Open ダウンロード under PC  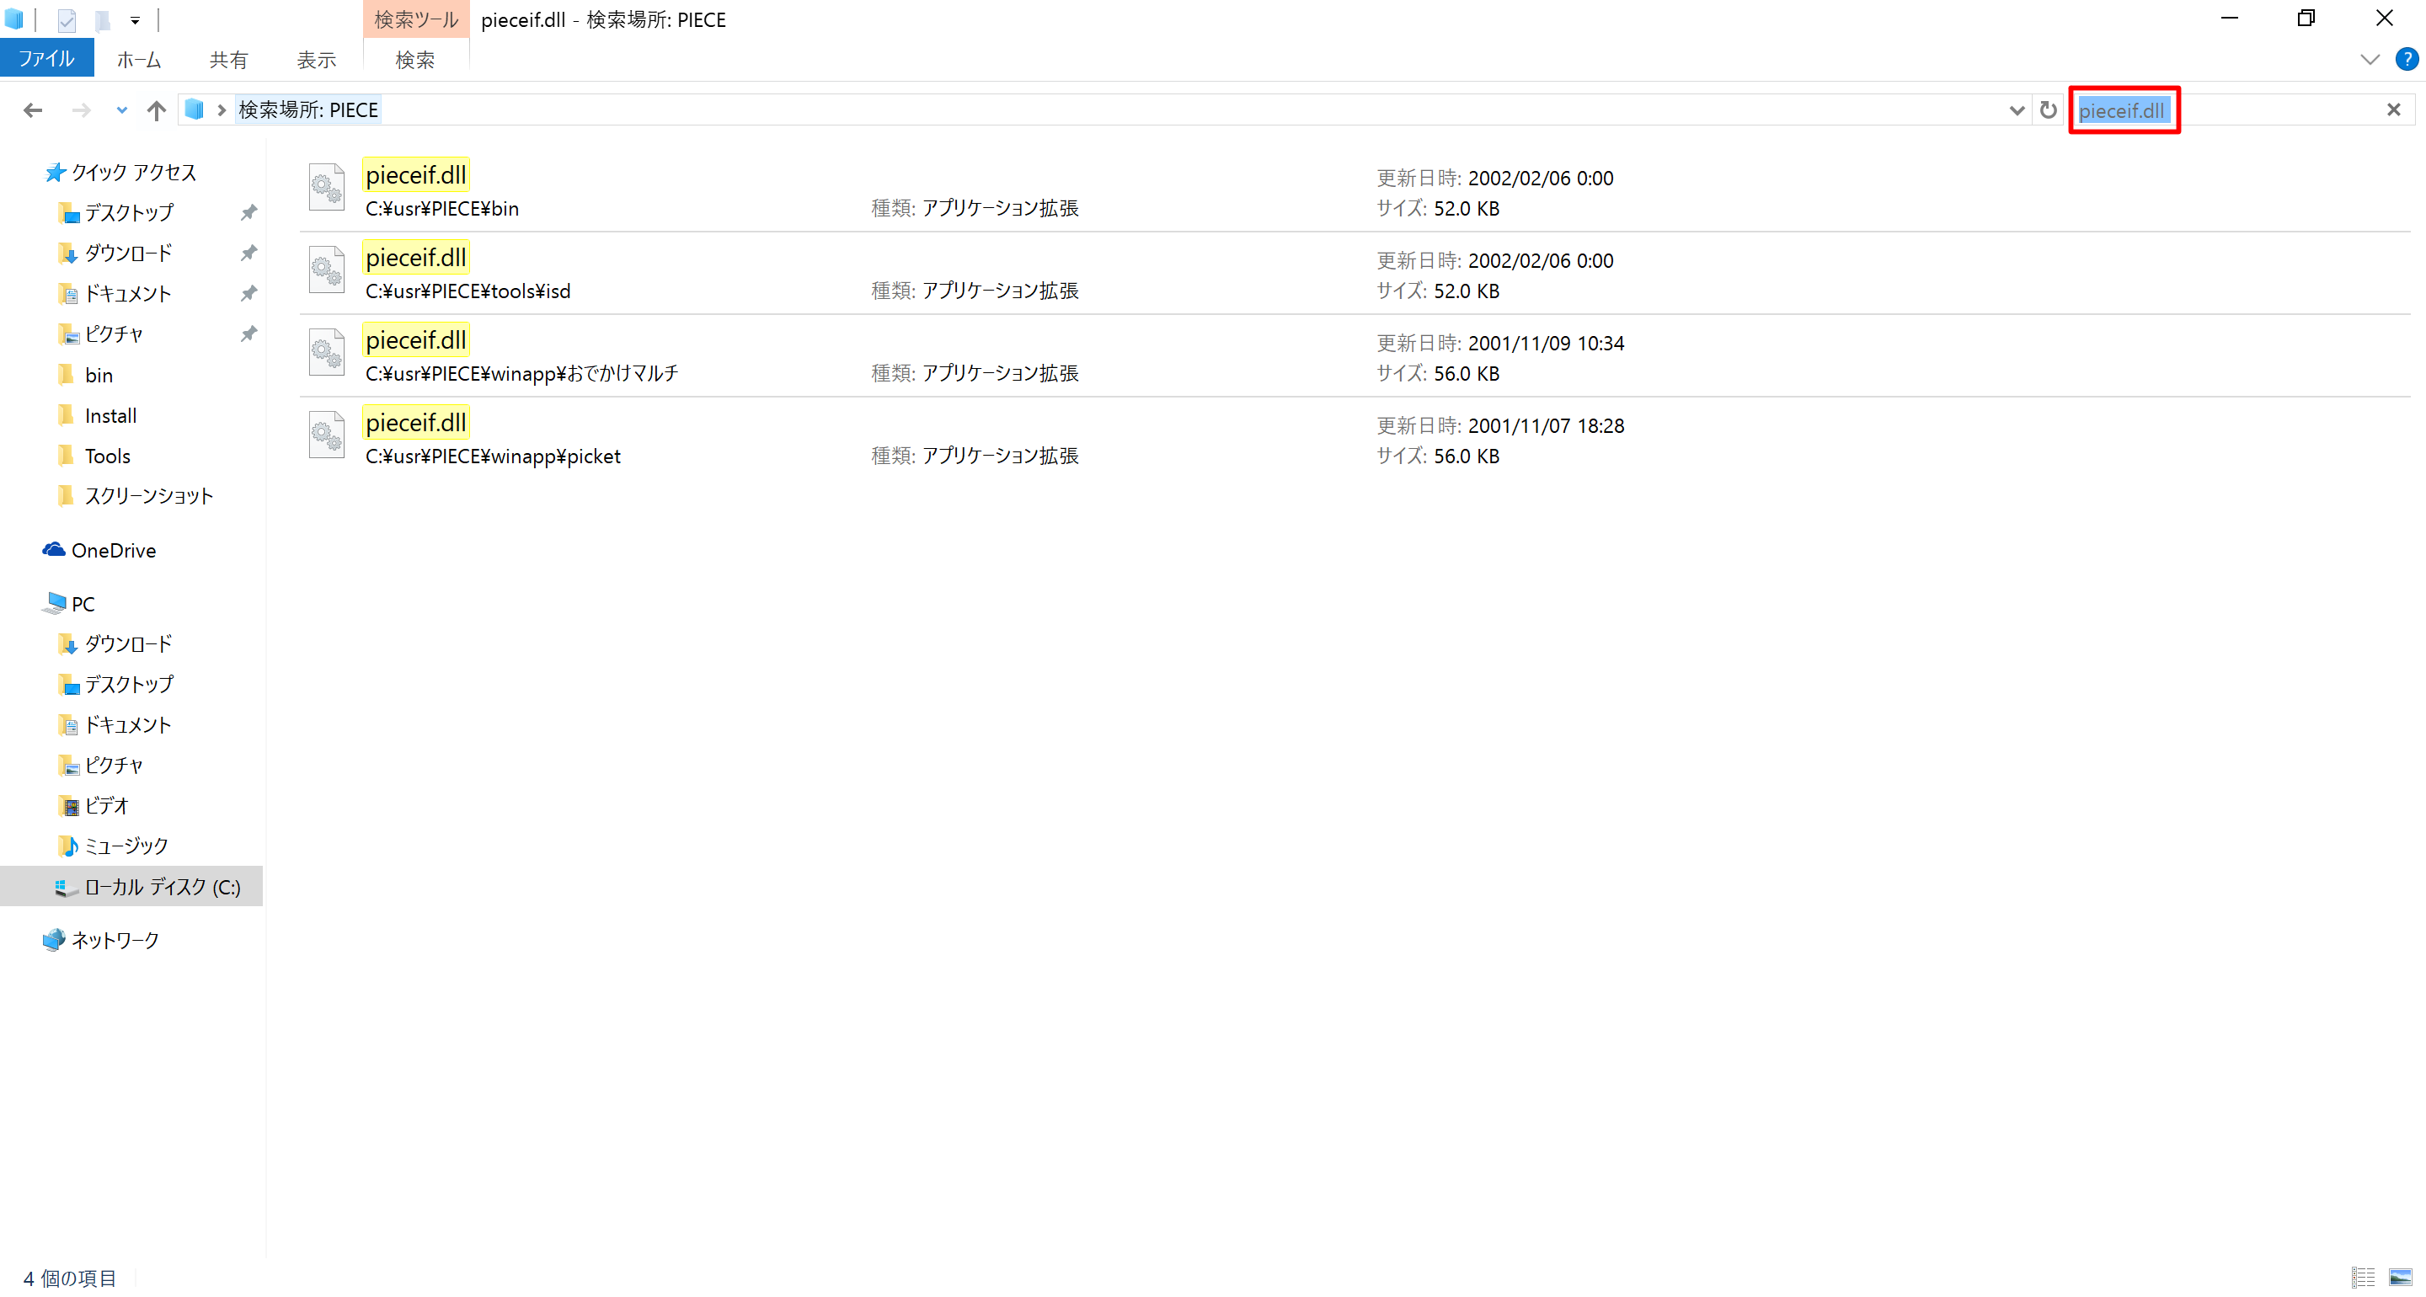129,644
